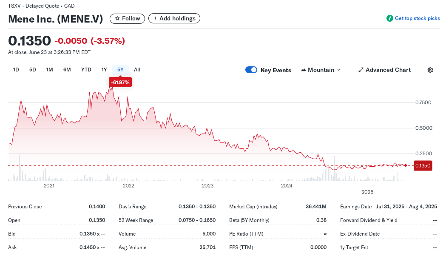The height and width of the screenshot is (256, 446).
Task: Click the Open label
Action: click(14, 220)
